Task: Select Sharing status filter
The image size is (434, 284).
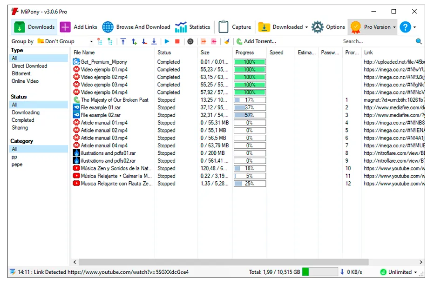Action: [x=20, y=128]
